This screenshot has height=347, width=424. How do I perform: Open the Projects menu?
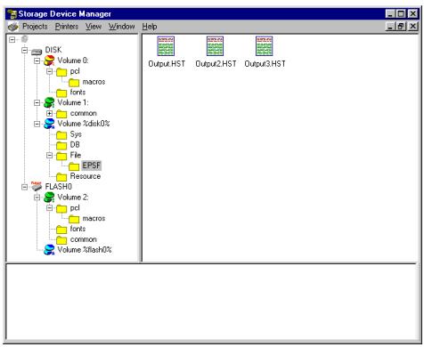35,27
